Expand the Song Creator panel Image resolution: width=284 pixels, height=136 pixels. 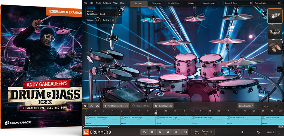[246, 106]
